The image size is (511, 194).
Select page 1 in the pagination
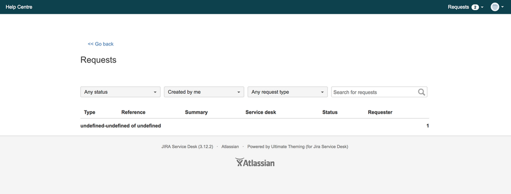428,125
